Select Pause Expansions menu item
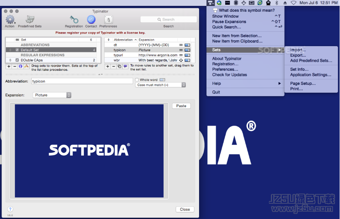 [246, 22]
